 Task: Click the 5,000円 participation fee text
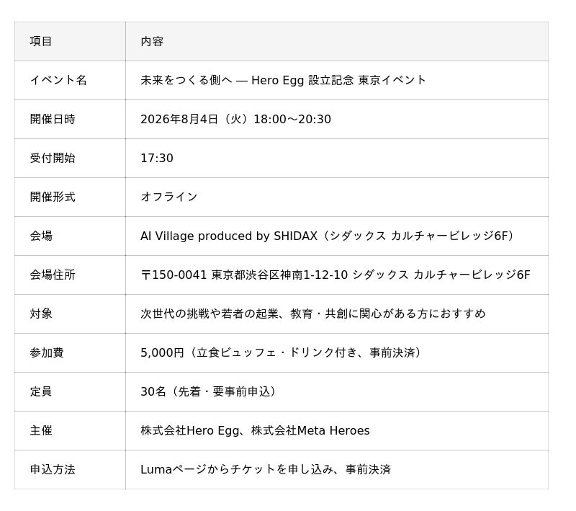282,353
